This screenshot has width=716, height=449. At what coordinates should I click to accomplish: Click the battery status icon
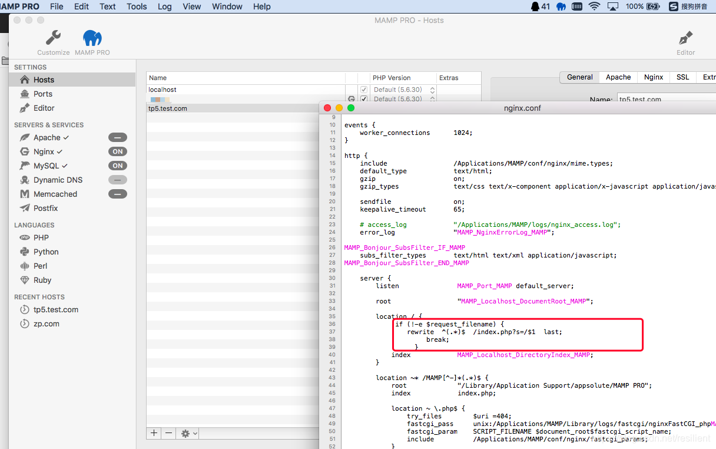pos(653,6)
